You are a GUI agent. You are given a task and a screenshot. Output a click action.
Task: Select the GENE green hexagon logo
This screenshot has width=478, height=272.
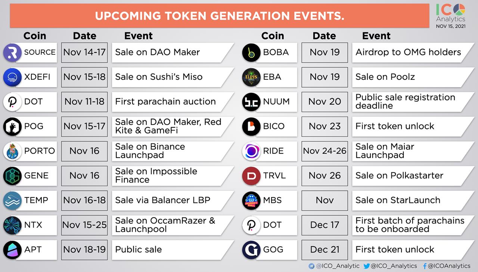pyautogui.click(x=12, y=175)
